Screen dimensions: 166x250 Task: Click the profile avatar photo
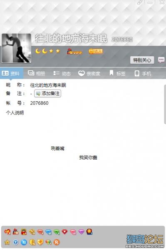tap(16, 48)
